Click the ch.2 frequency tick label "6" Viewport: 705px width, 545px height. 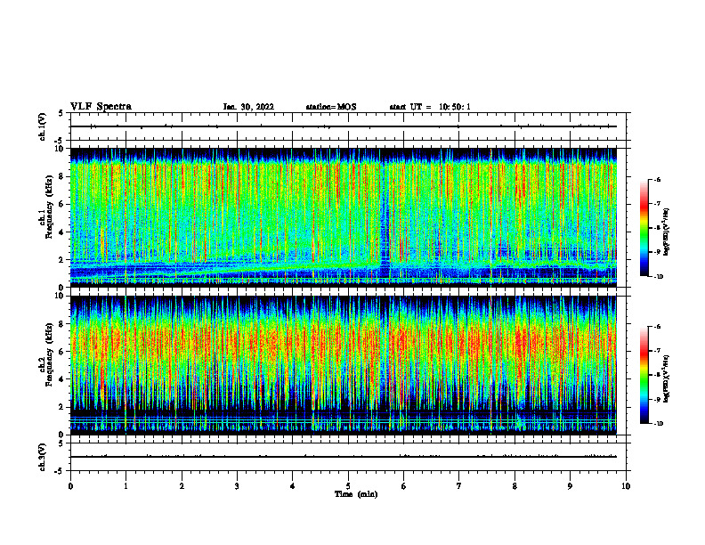coord(61,352)
